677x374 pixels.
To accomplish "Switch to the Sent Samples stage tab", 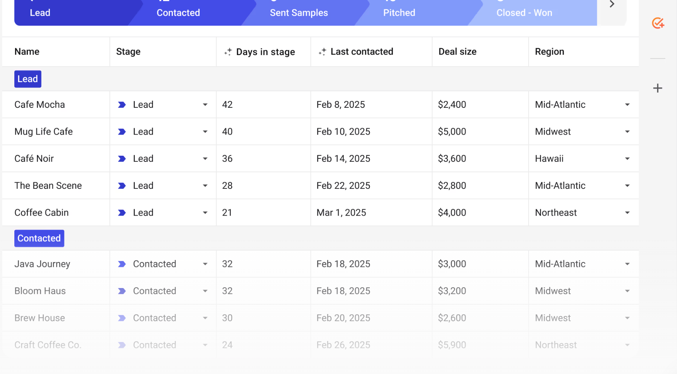I will 299,13.
